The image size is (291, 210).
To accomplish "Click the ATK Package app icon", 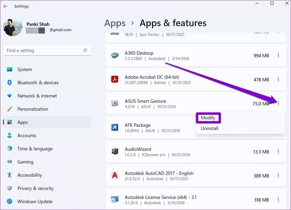I will [115, 127].
